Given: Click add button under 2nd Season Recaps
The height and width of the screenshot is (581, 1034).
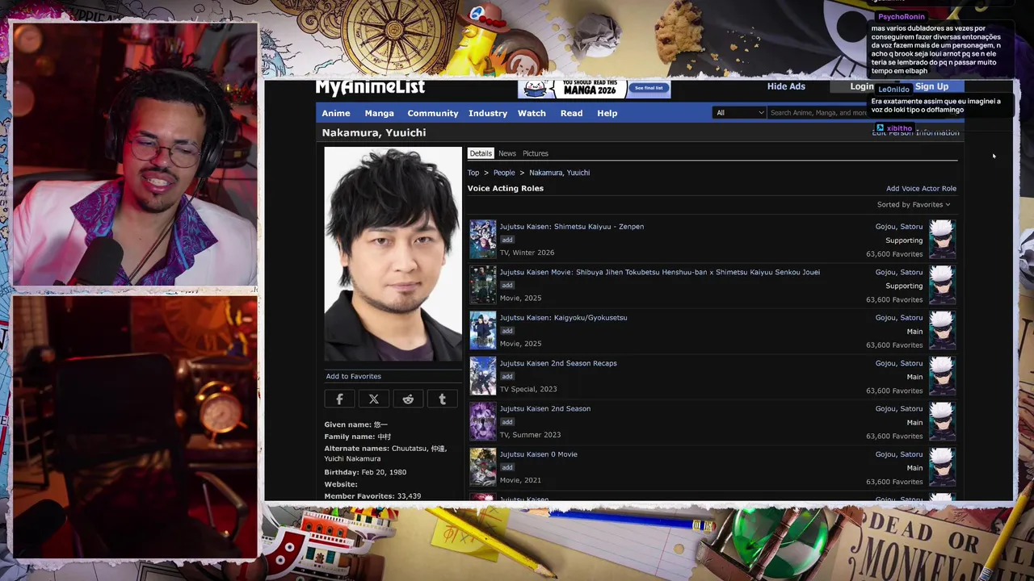Looking at the screenshot, I should (x=507, y=376).
